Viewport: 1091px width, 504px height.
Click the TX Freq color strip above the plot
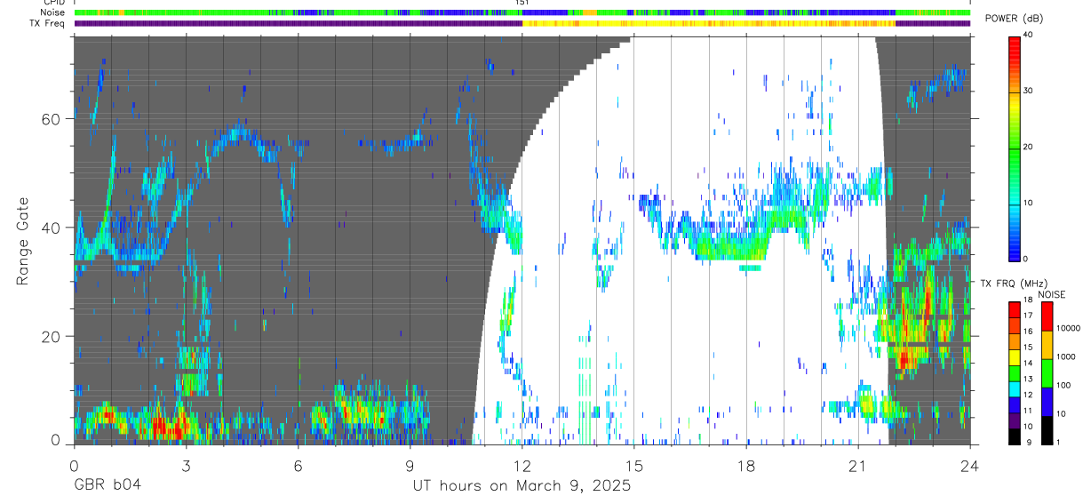522,23
